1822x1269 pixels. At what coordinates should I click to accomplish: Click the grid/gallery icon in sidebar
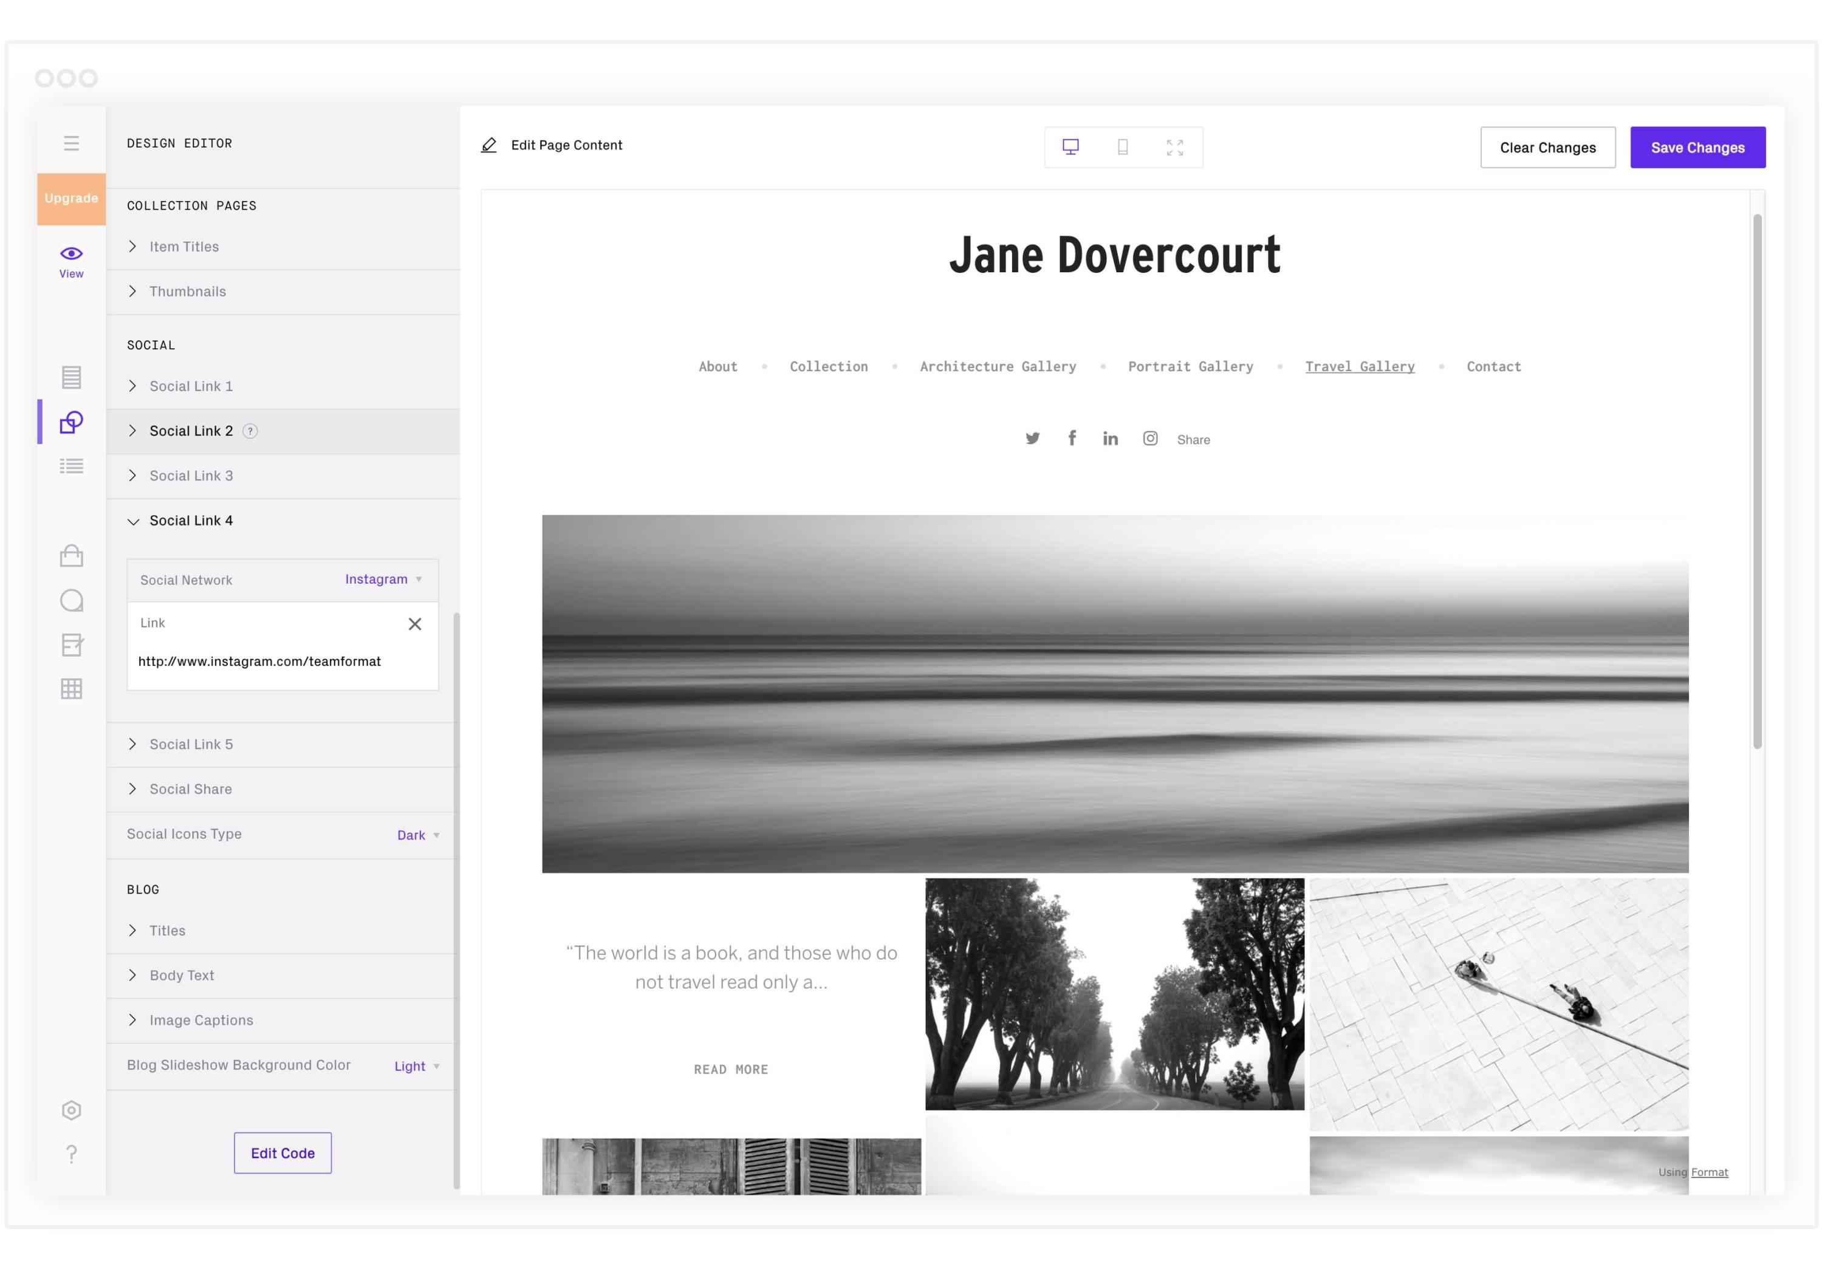(x=70, y=686)
